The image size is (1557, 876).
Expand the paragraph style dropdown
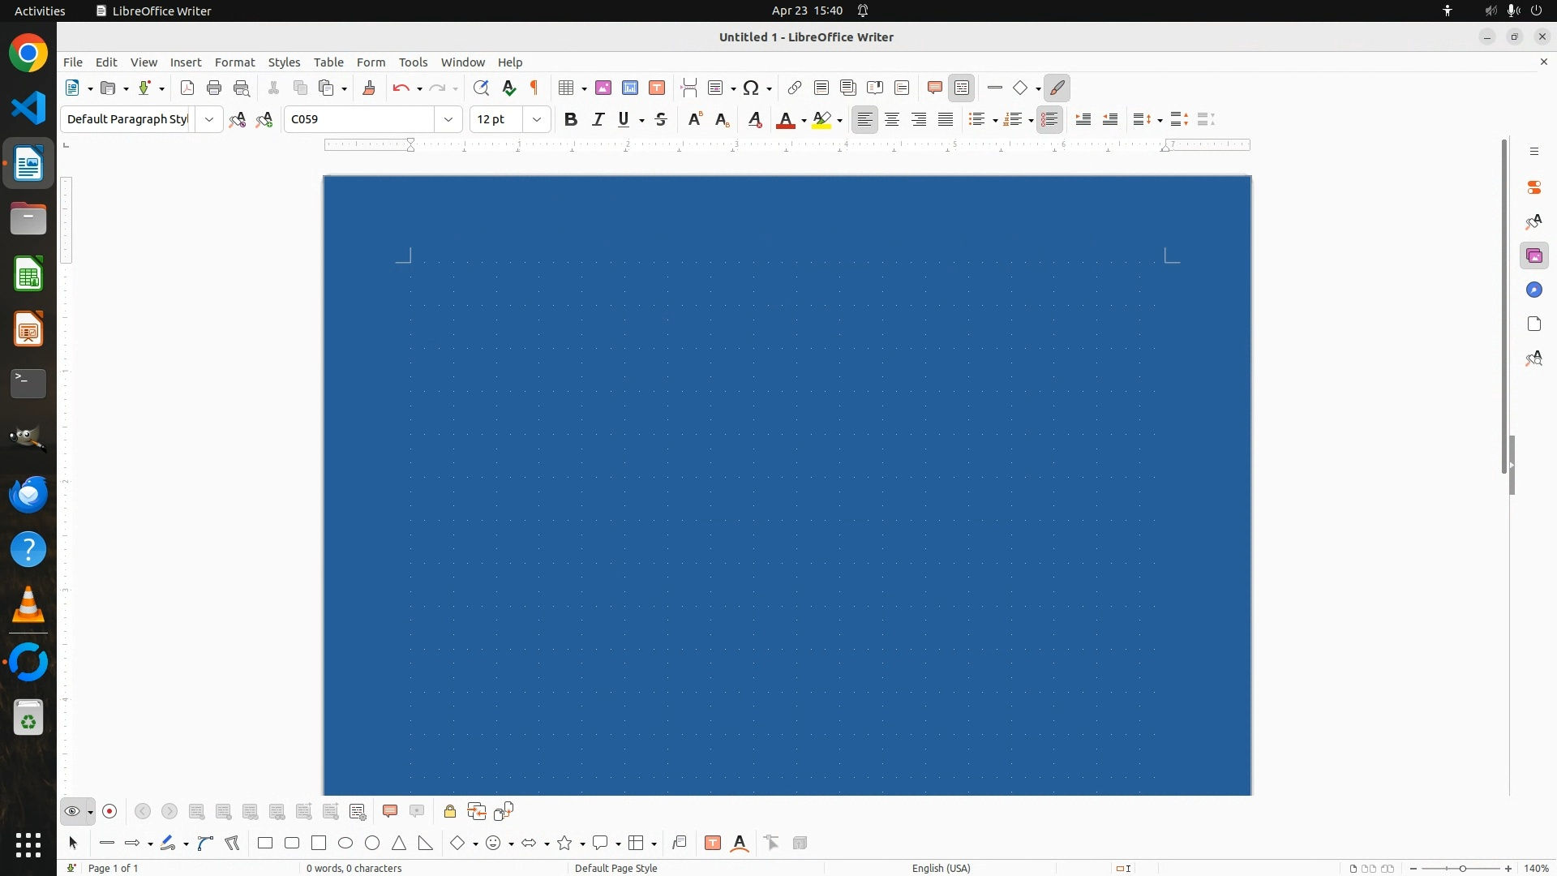[x=209, y=119]
